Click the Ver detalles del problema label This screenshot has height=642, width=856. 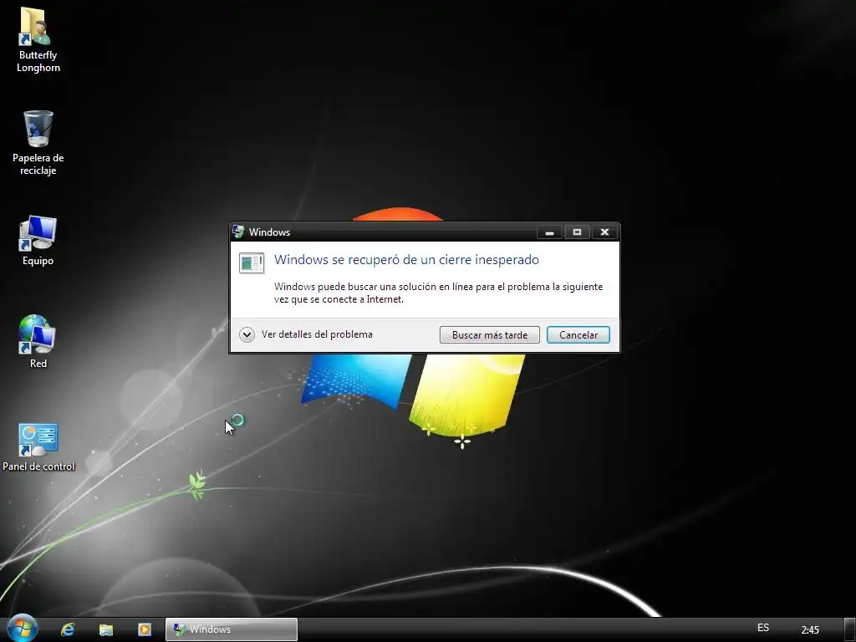[x=317, y=334]
